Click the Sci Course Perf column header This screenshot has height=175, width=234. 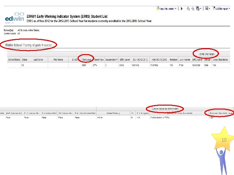click(x=49, y=113)
